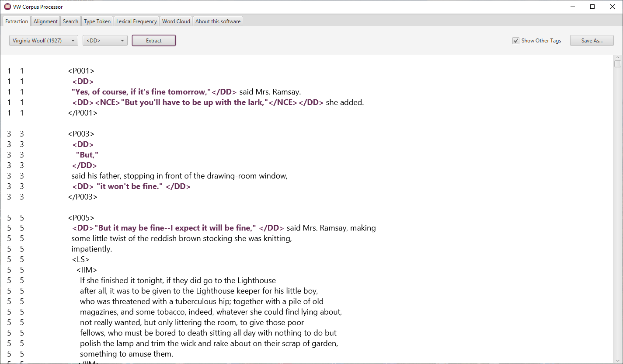623x364 pixels.
Task: Click the scrollbar up arrow
Action: [618, 57]
